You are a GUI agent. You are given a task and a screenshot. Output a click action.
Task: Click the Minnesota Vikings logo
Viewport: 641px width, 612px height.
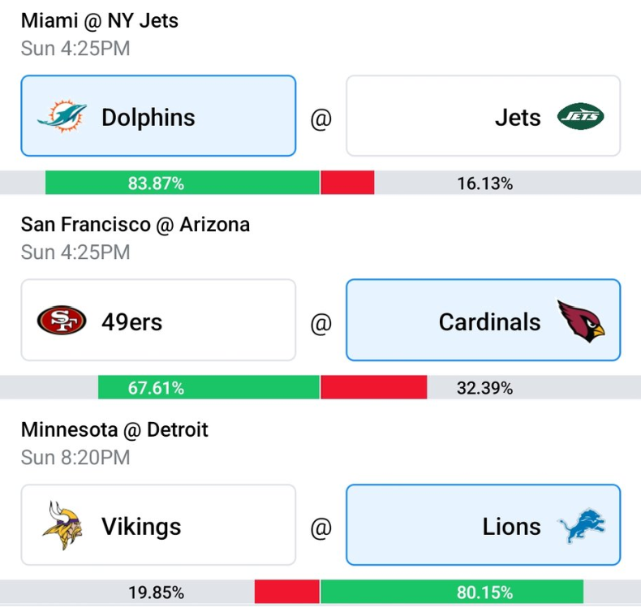[62, 526]
